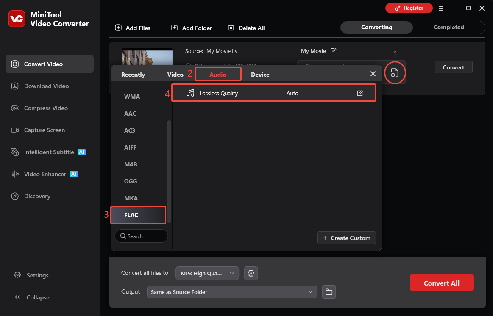Screen dimensions: 493x316
Task: Click the Create Custom button
Action: tap(346, 238)
